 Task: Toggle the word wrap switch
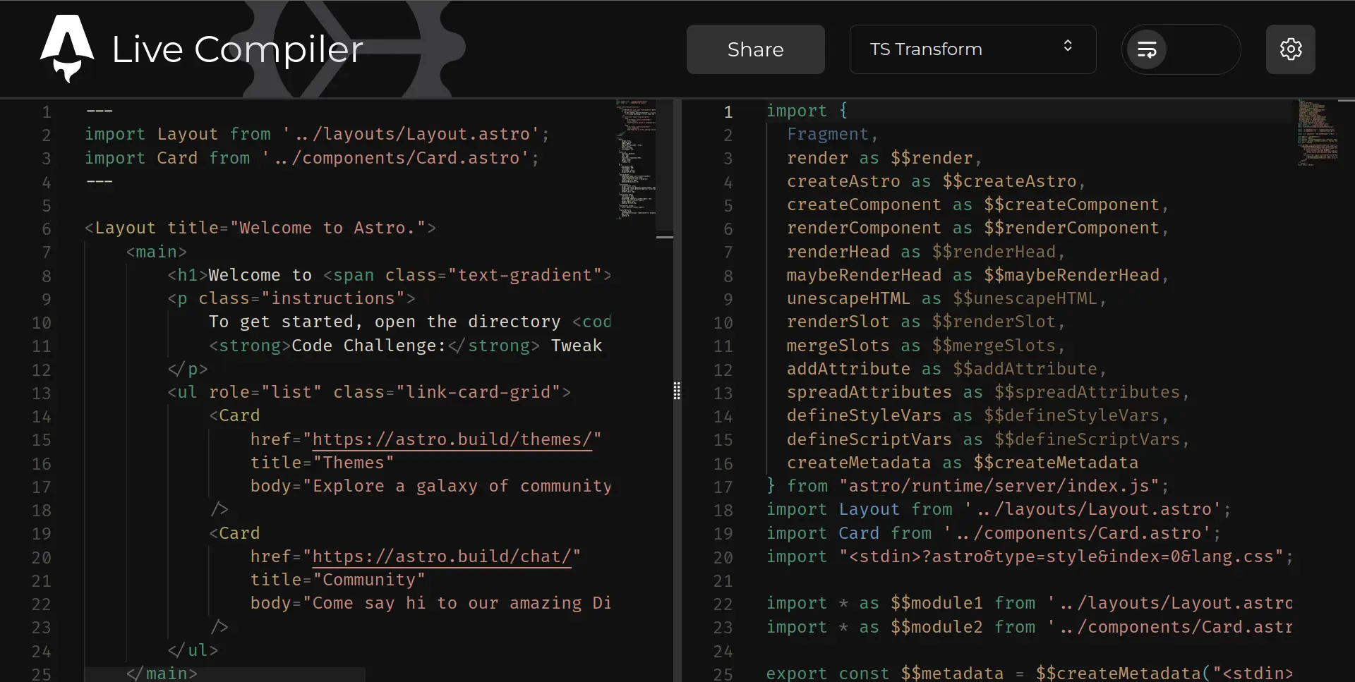click(x=1180, y=49)
